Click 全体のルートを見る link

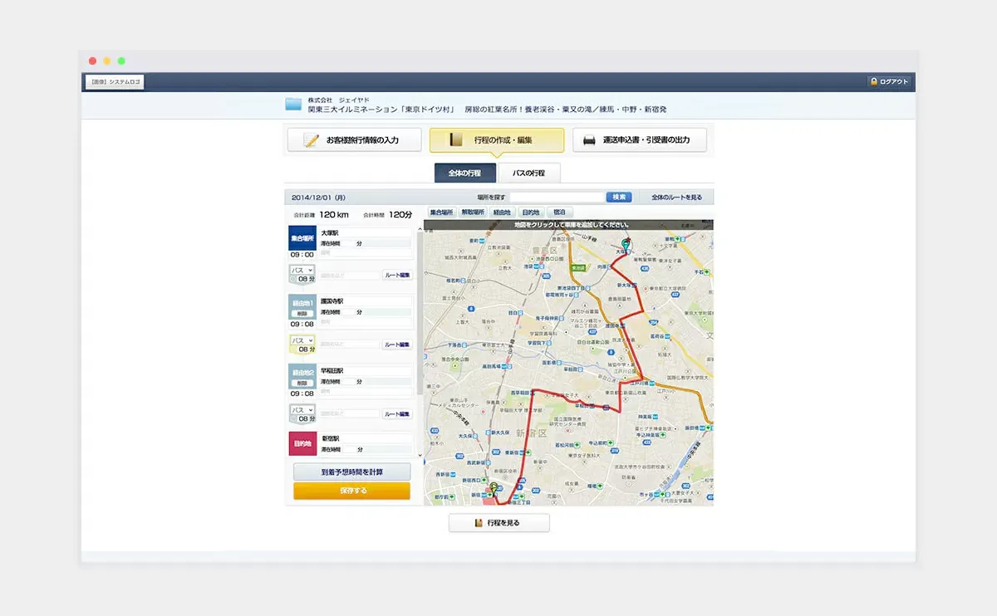point(676,198)
